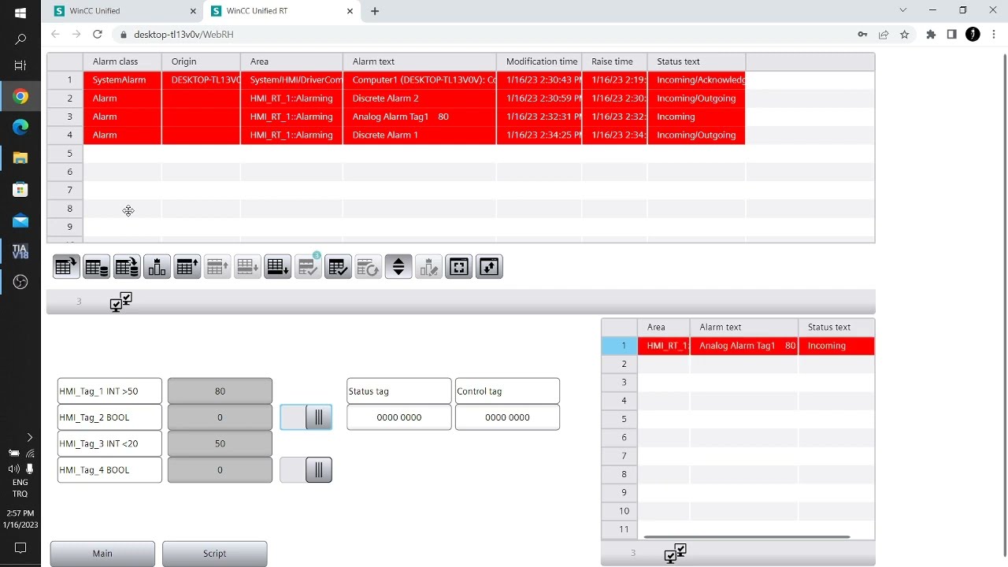Click Area header in small alarm table
Image resolution: width=1008 pixels, height=567 pixels.
coord(664,327)
